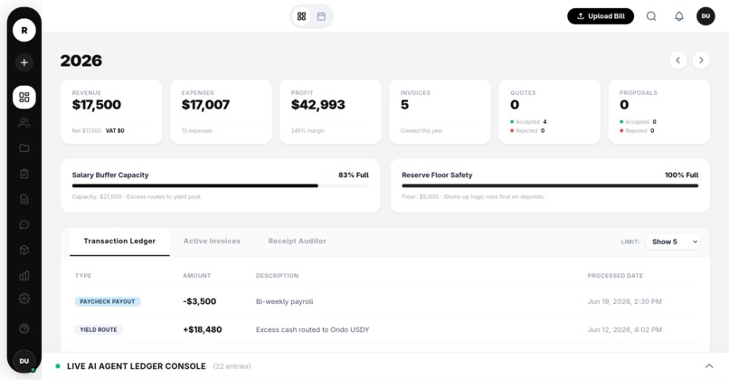Click the PAYCHECK PAYOUT type badge
This screenshot has width=729, height=380.
click(108, 301)
